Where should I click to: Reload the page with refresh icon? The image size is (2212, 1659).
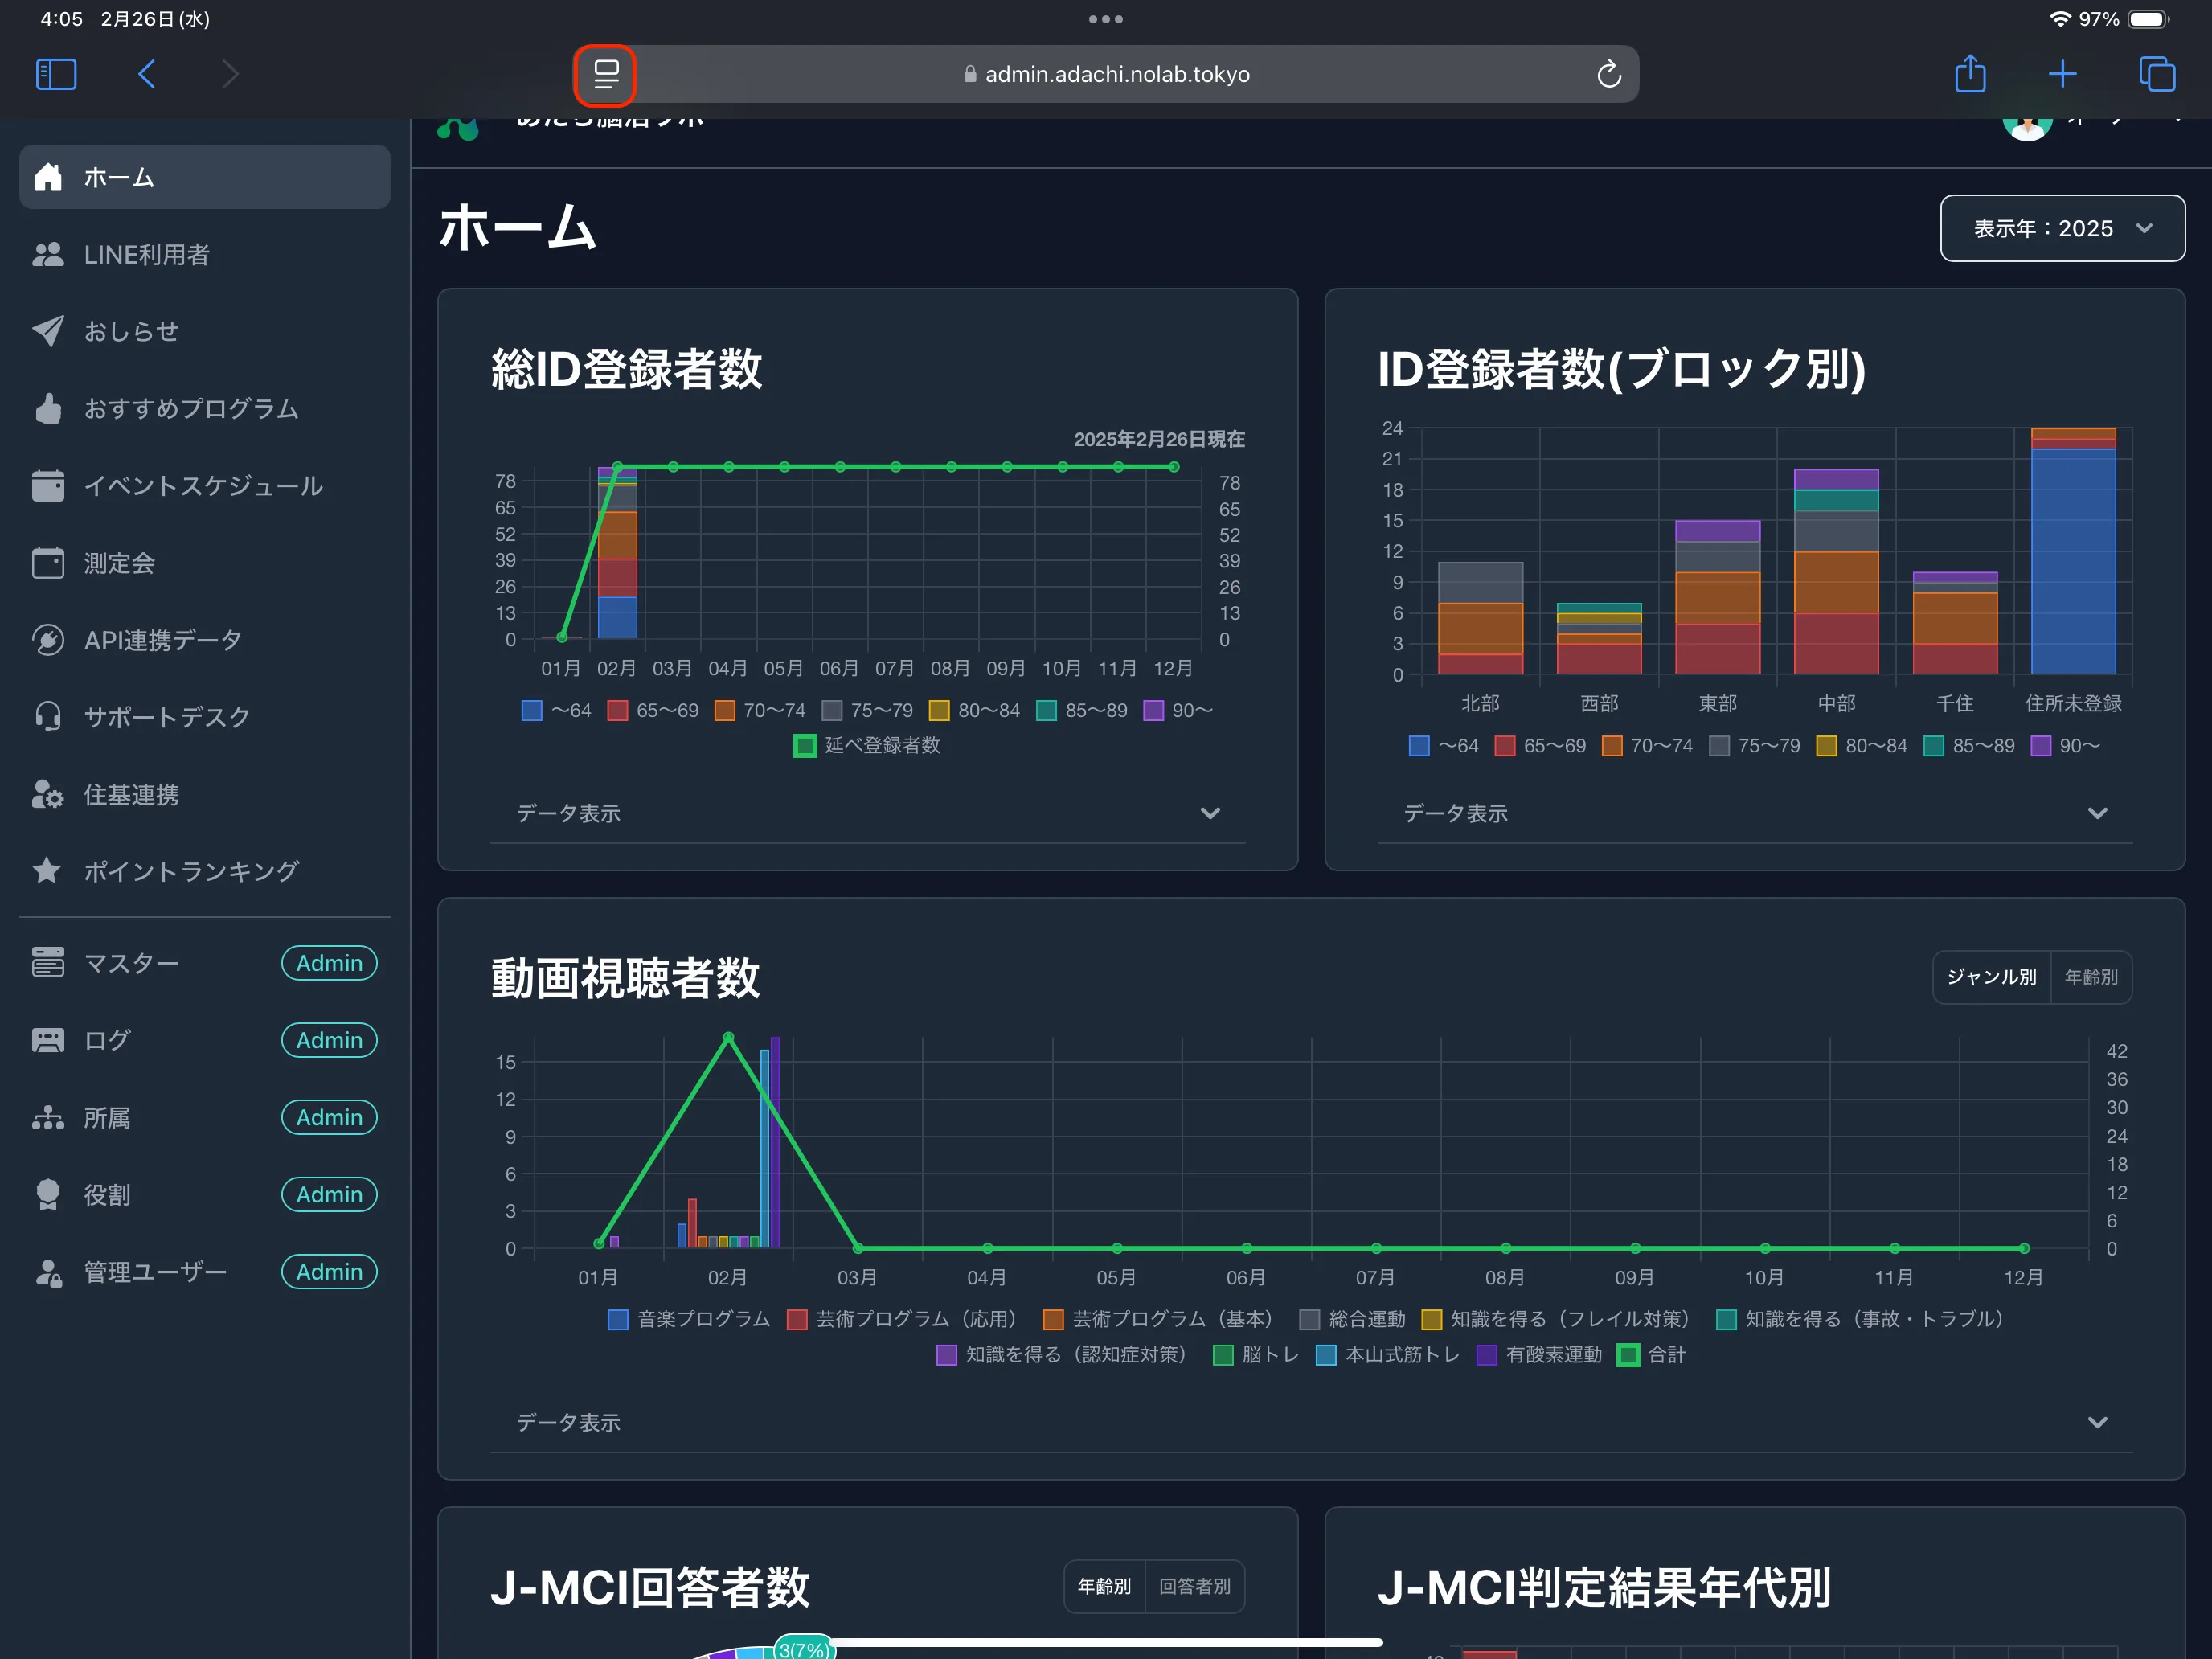click(1608, 74)
